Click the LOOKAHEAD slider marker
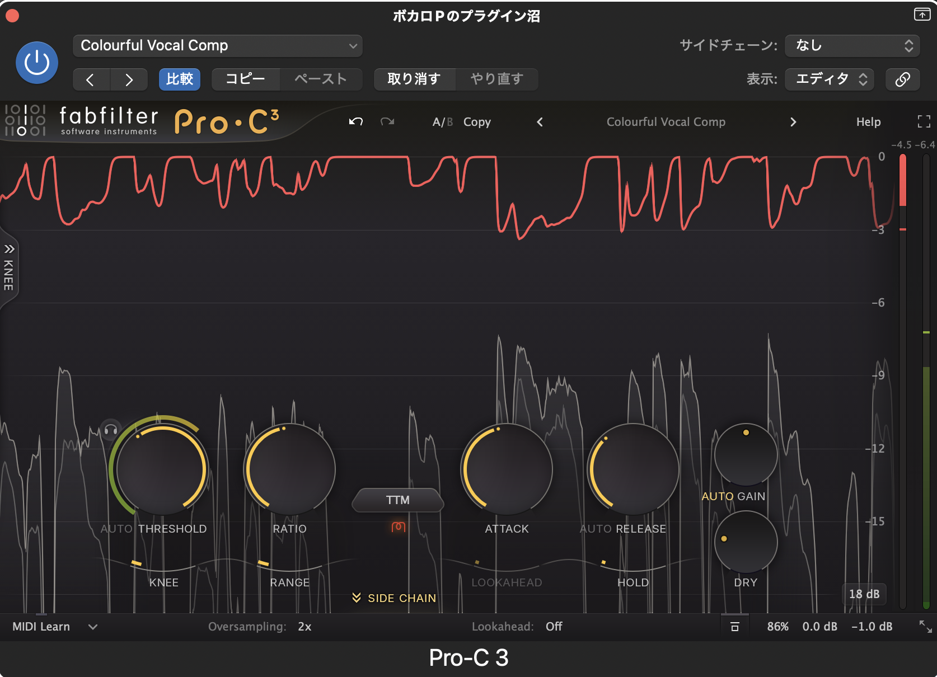937x677 pixels. (477, 562)
